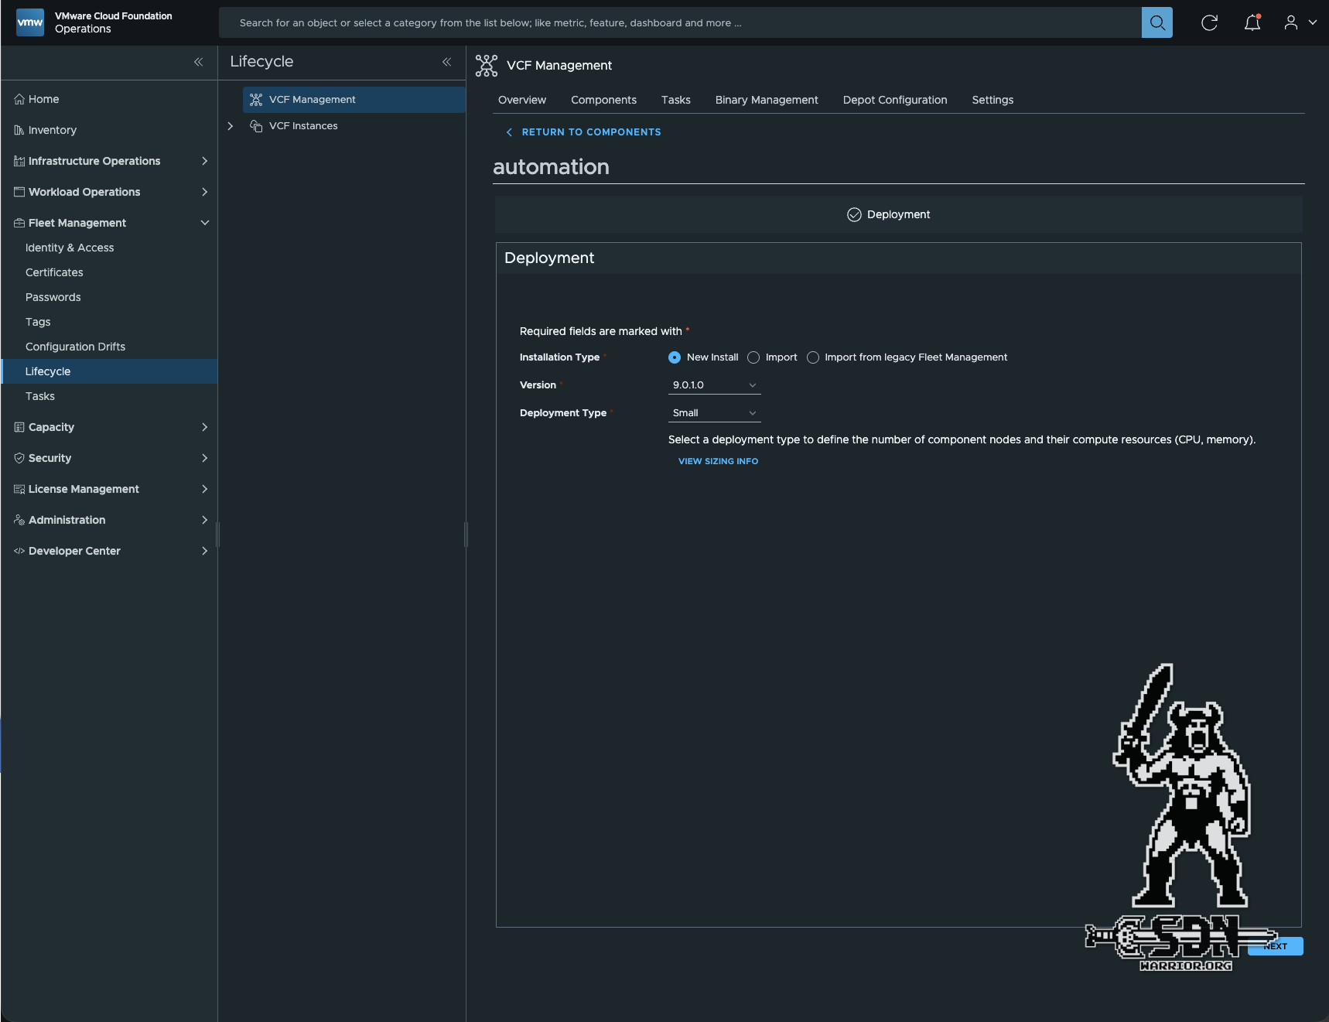Select the New Install radio button

click(674, 357)
